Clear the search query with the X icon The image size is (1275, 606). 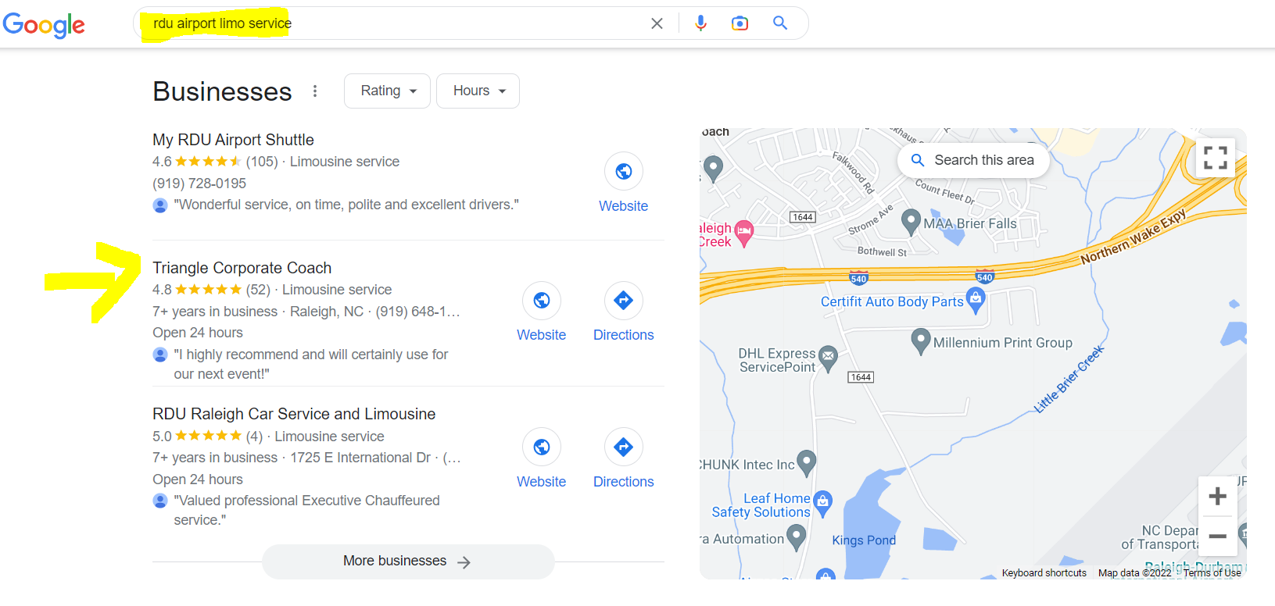pyautogui.click(x=657, y=23)
